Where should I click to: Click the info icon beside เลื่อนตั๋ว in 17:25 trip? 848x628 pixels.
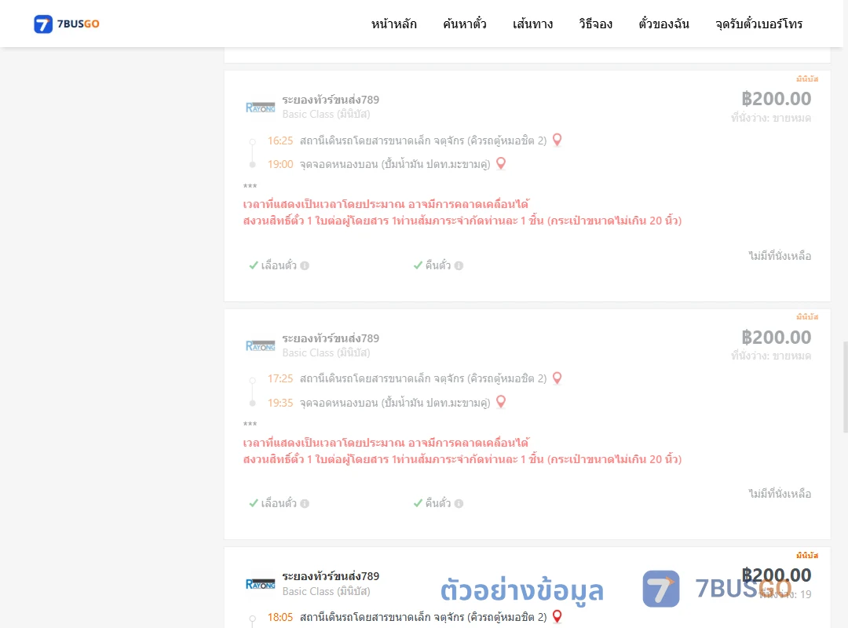coord(305,504)
